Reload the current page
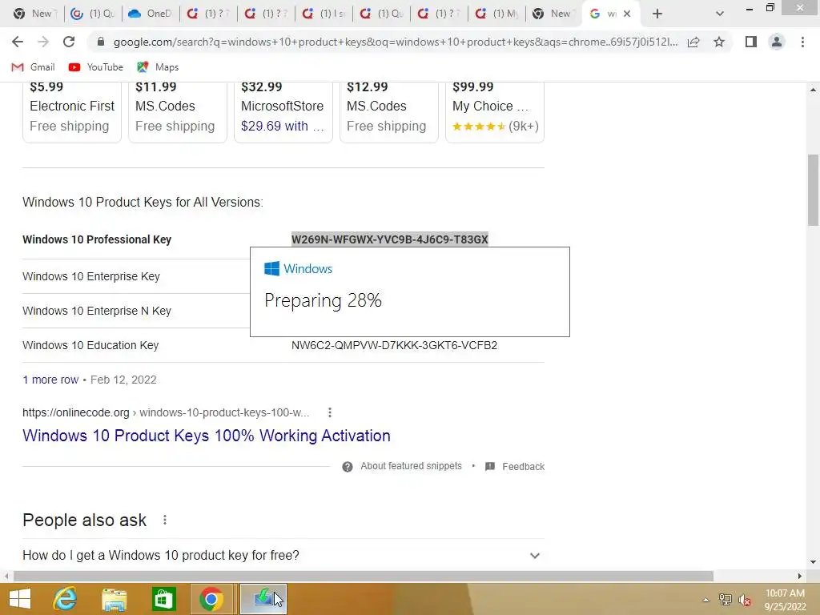Viewport: 820px width, 615px height. tap(69, 42)
